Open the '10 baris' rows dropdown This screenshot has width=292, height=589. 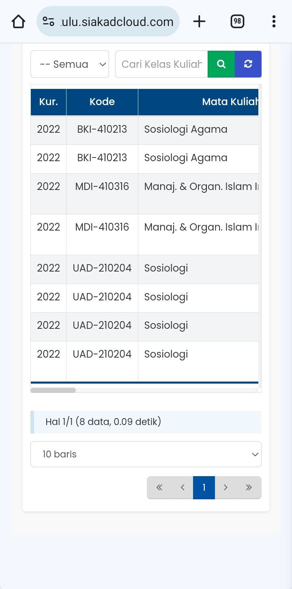click(146, 454)
